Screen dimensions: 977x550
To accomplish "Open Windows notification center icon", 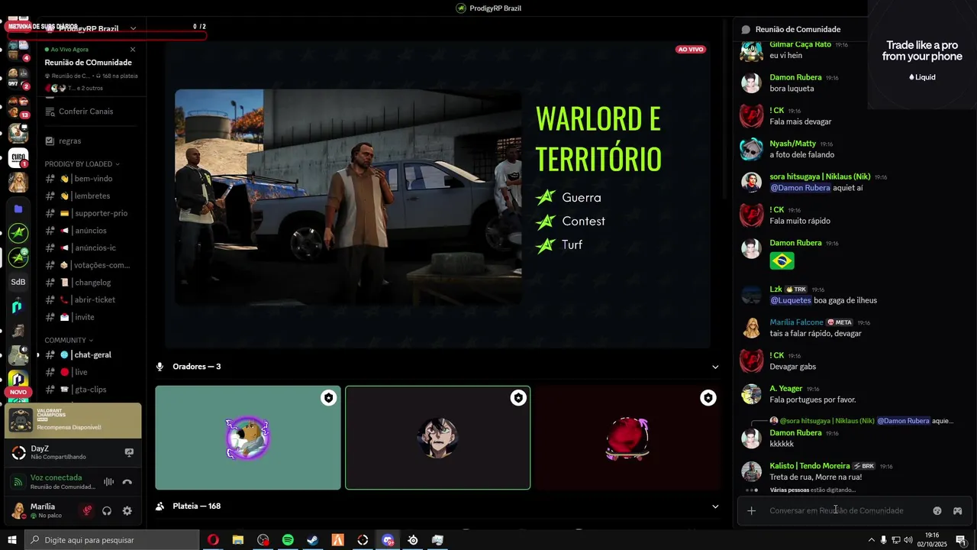I will (961, 540).
